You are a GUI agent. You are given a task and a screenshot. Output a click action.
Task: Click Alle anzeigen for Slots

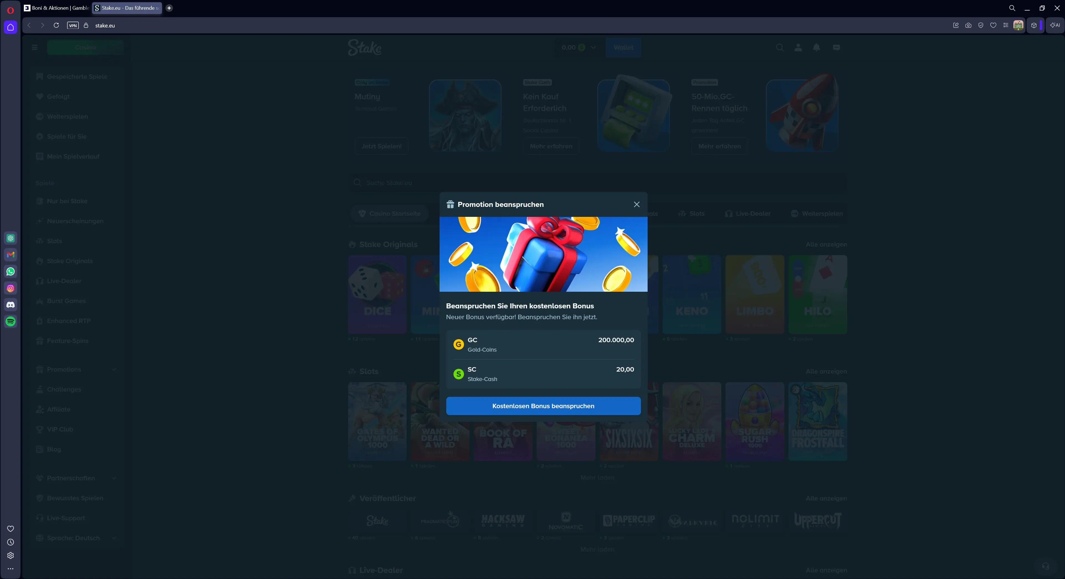coord(826,372)
